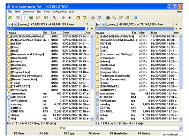The image size is (189, 140).
Task: Sort left panel by Name column header
Action: [24, 33]
